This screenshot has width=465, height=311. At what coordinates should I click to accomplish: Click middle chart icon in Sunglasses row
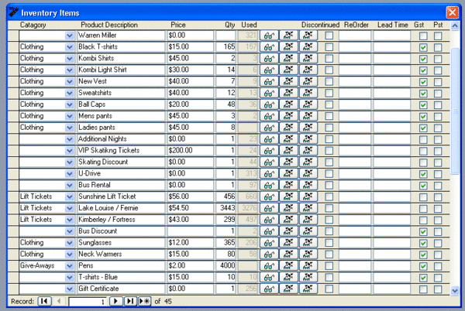click(288, 242)
